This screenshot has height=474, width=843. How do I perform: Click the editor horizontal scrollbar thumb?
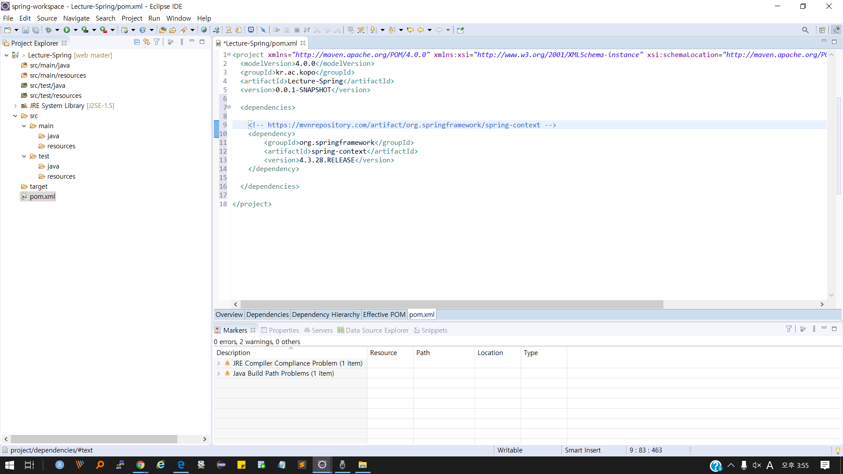[x=452, y=305]
